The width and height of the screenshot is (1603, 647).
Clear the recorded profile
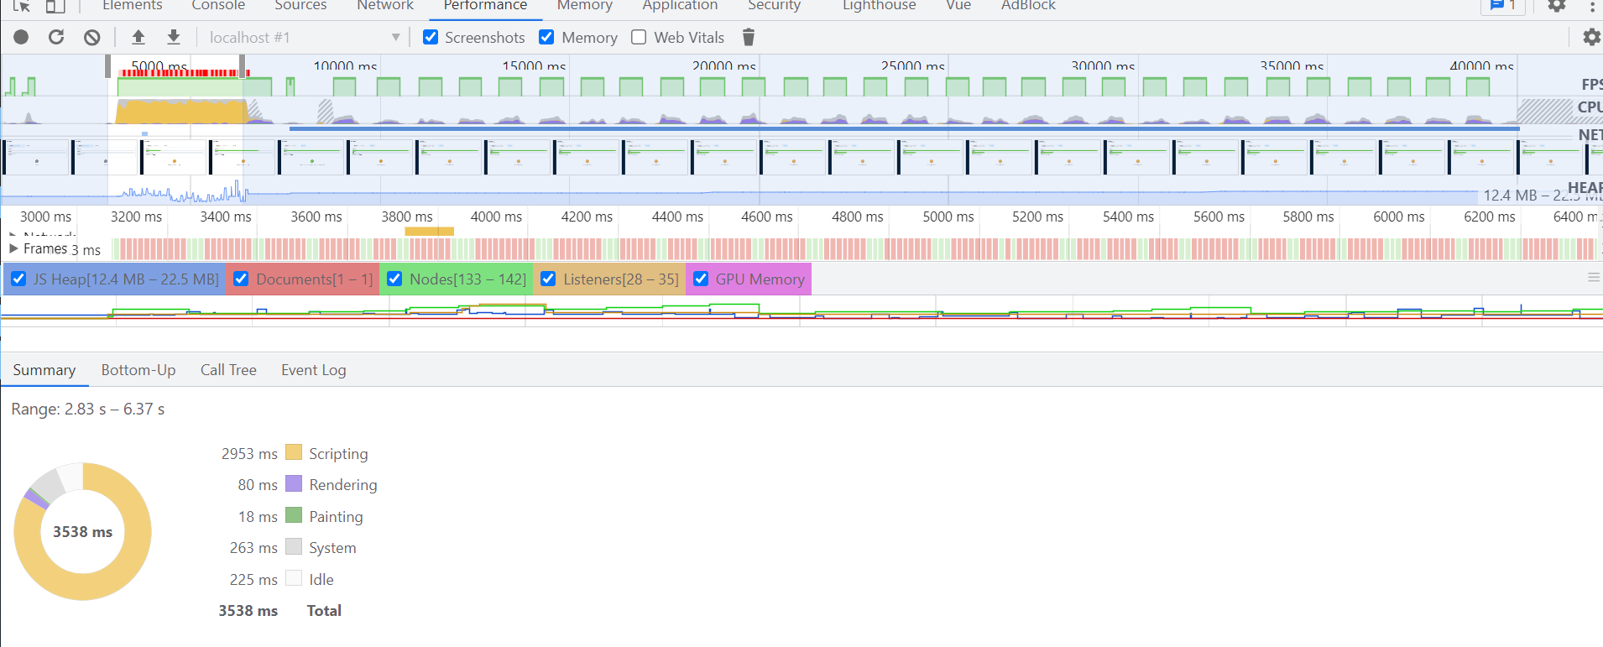(92, 37)
